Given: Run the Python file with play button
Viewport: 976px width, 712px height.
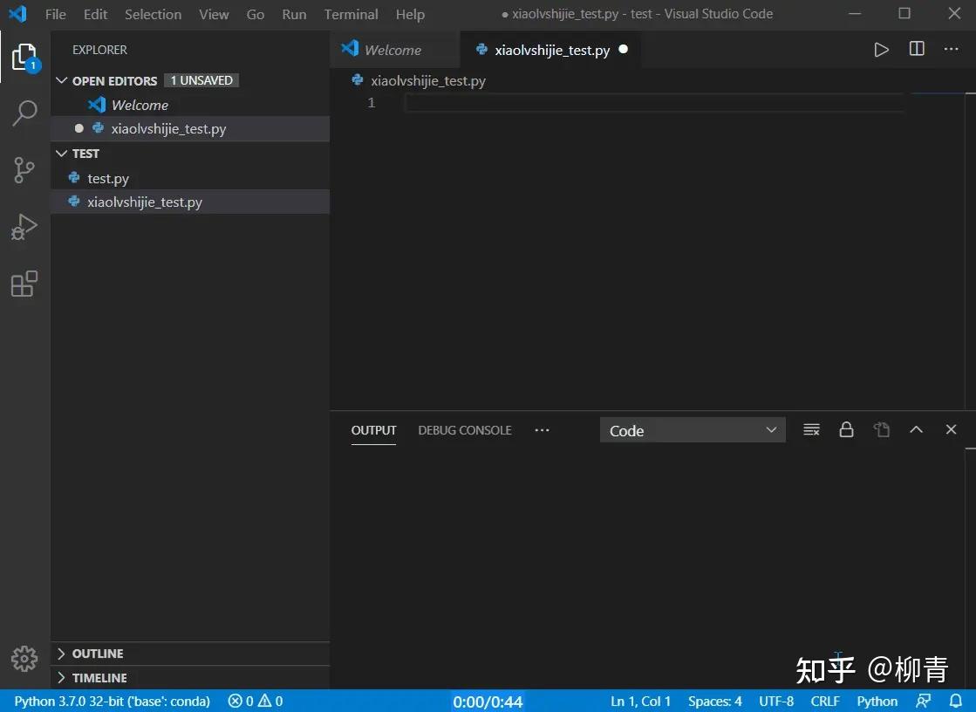Looking at the screenshot, I should pos(881,50).
